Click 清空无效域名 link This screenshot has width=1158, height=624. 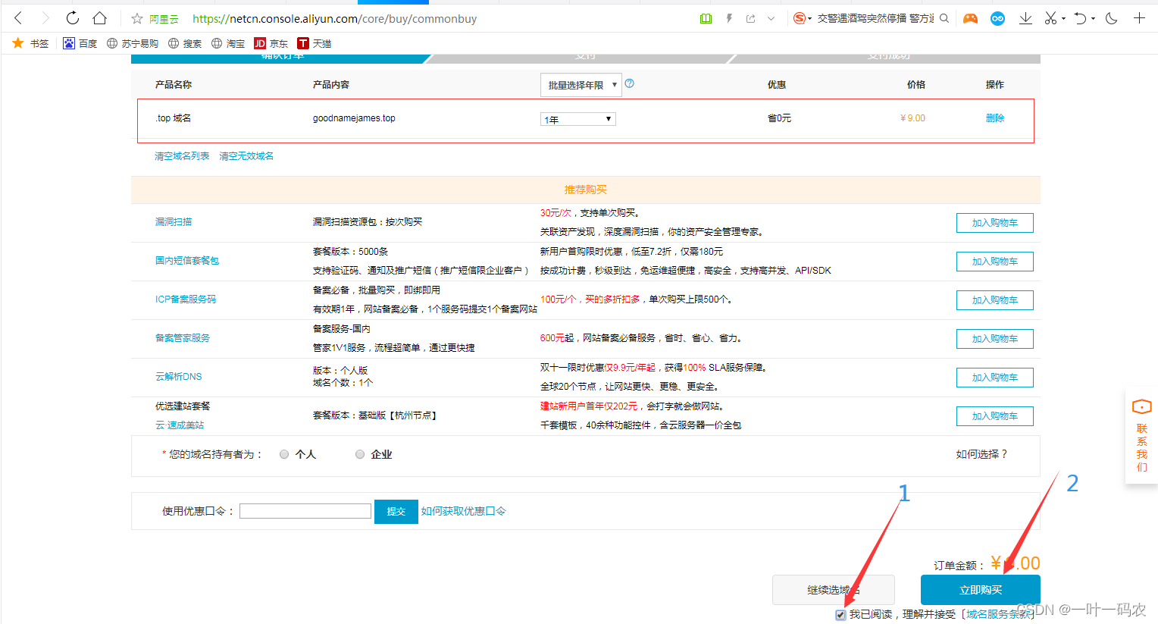[x=246, y=156]
